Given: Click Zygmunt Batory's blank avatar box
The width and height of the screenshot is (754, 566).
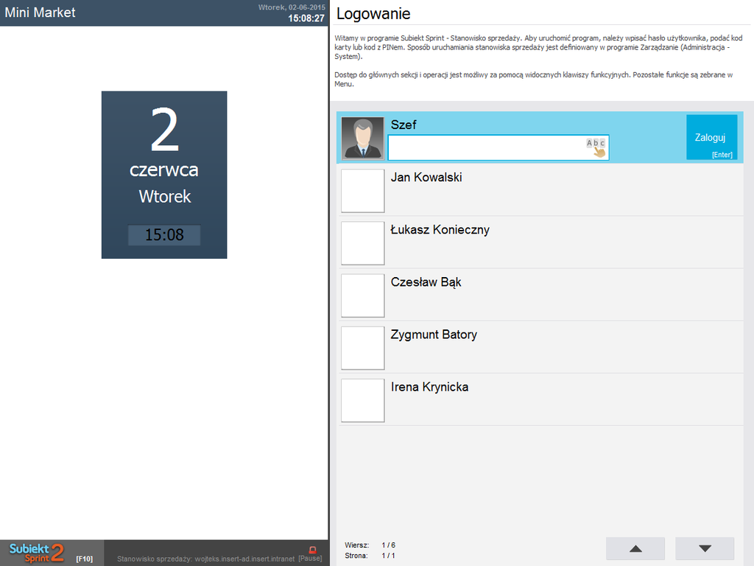Looking at the screenshot, I should click(362, 348).
